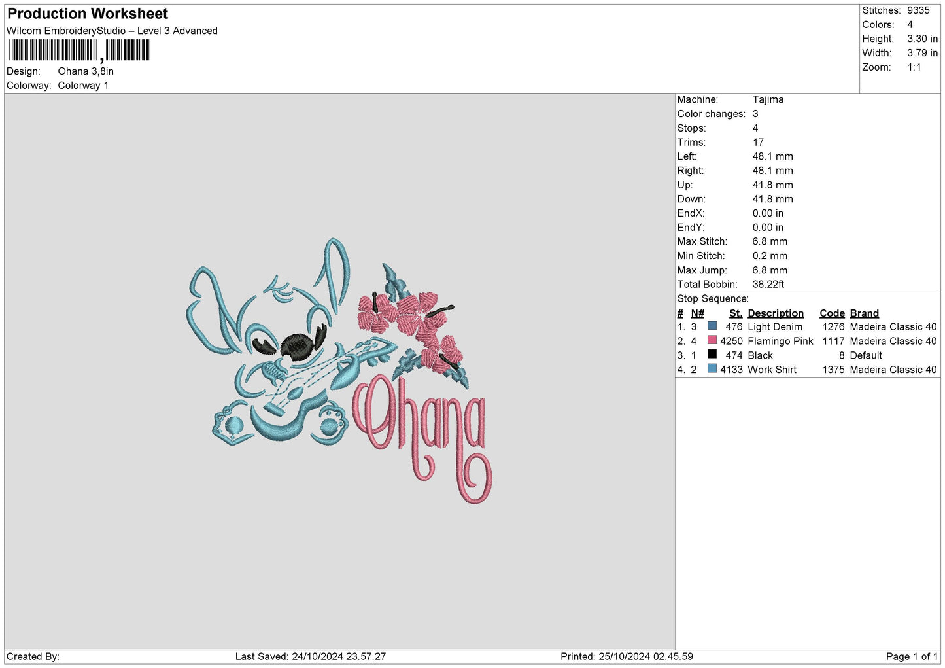Click the zoom value '1:1'
The image size is (945, 668).
(914, 67)
